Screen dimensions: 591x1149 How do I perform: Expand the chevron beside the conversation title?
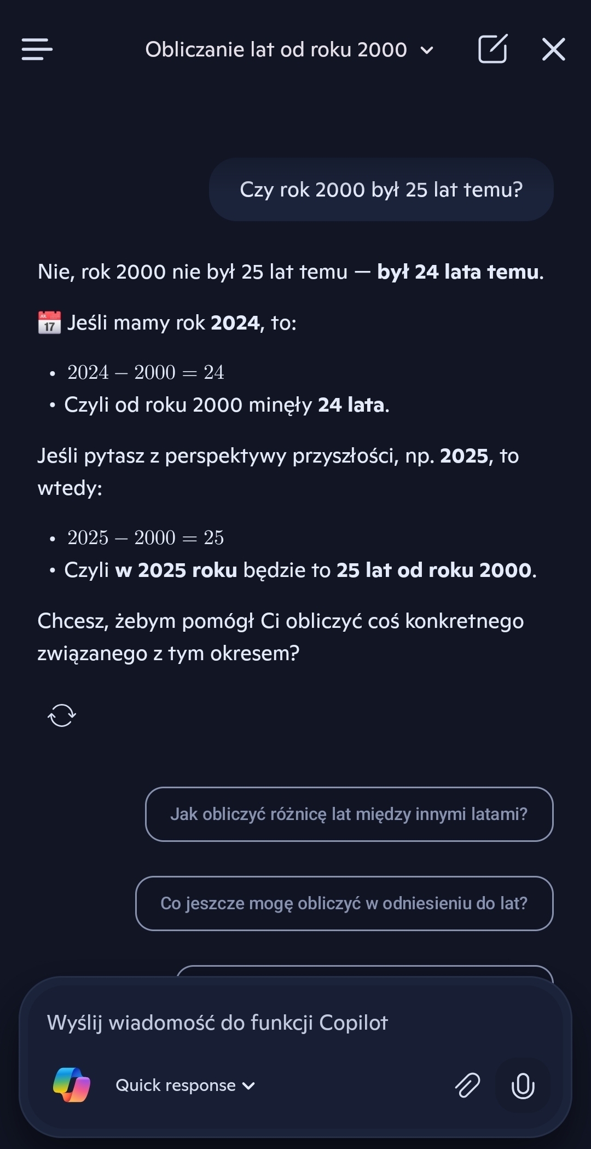click(427, 50)
